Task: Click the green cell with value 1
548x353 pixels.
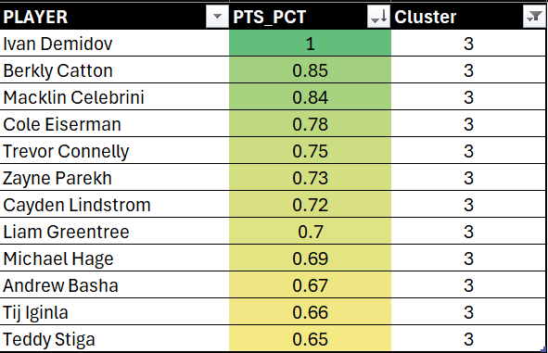Action: (310, 44)
